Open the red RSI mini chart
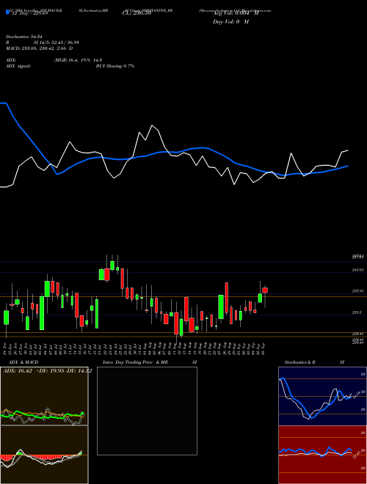Viewport: 367px width, 484px height. 322,455
